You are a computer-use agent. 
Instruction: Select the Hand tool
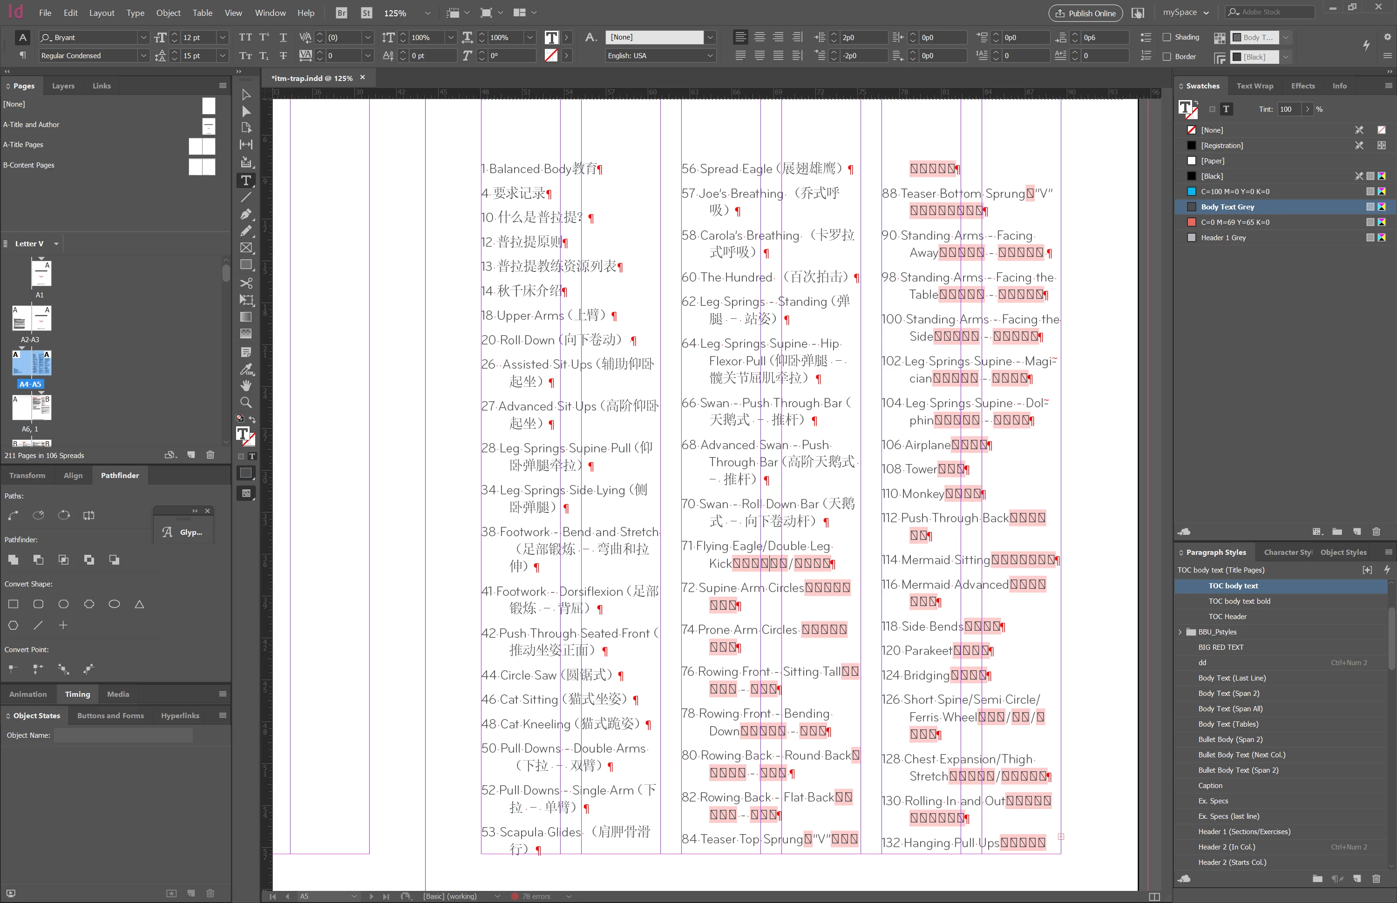point(246,385)
